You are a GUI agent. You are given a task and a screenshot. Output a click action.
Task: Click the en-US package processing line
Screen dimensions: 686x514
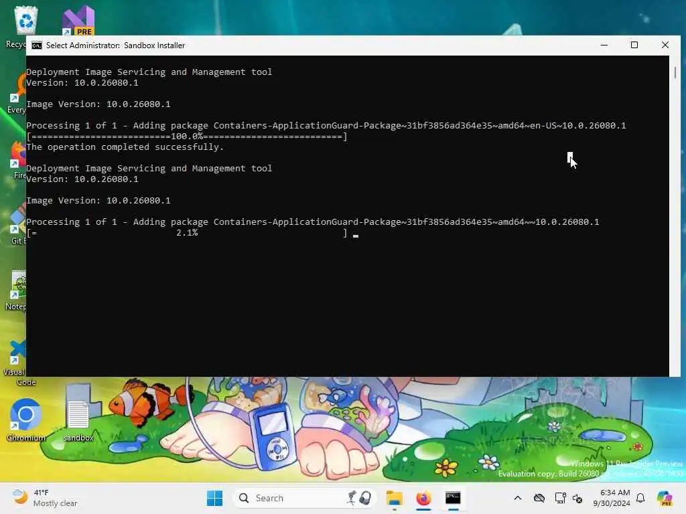coord(326,126)
